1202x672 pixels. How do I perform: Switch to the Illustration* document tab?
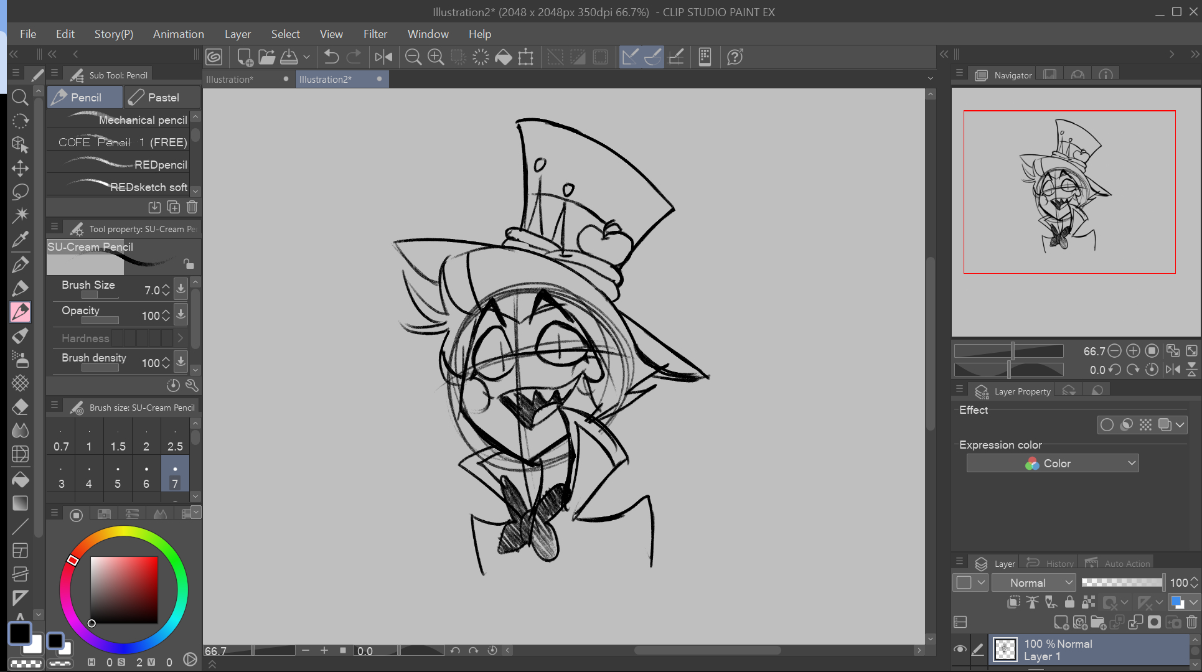point(230,80)
